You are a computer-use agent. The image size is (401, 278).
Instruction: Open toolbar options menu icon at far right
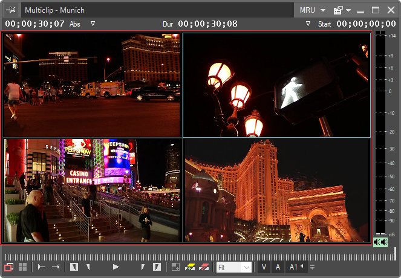(x=312, y=267)
